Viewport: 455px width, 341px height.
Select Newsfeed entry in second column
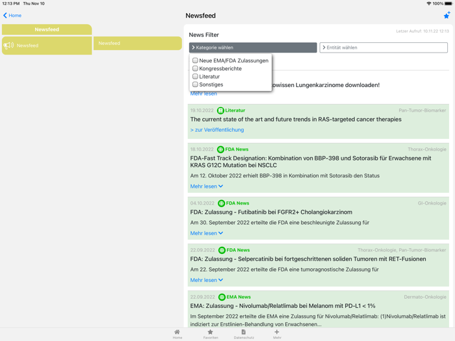[138, 44]
